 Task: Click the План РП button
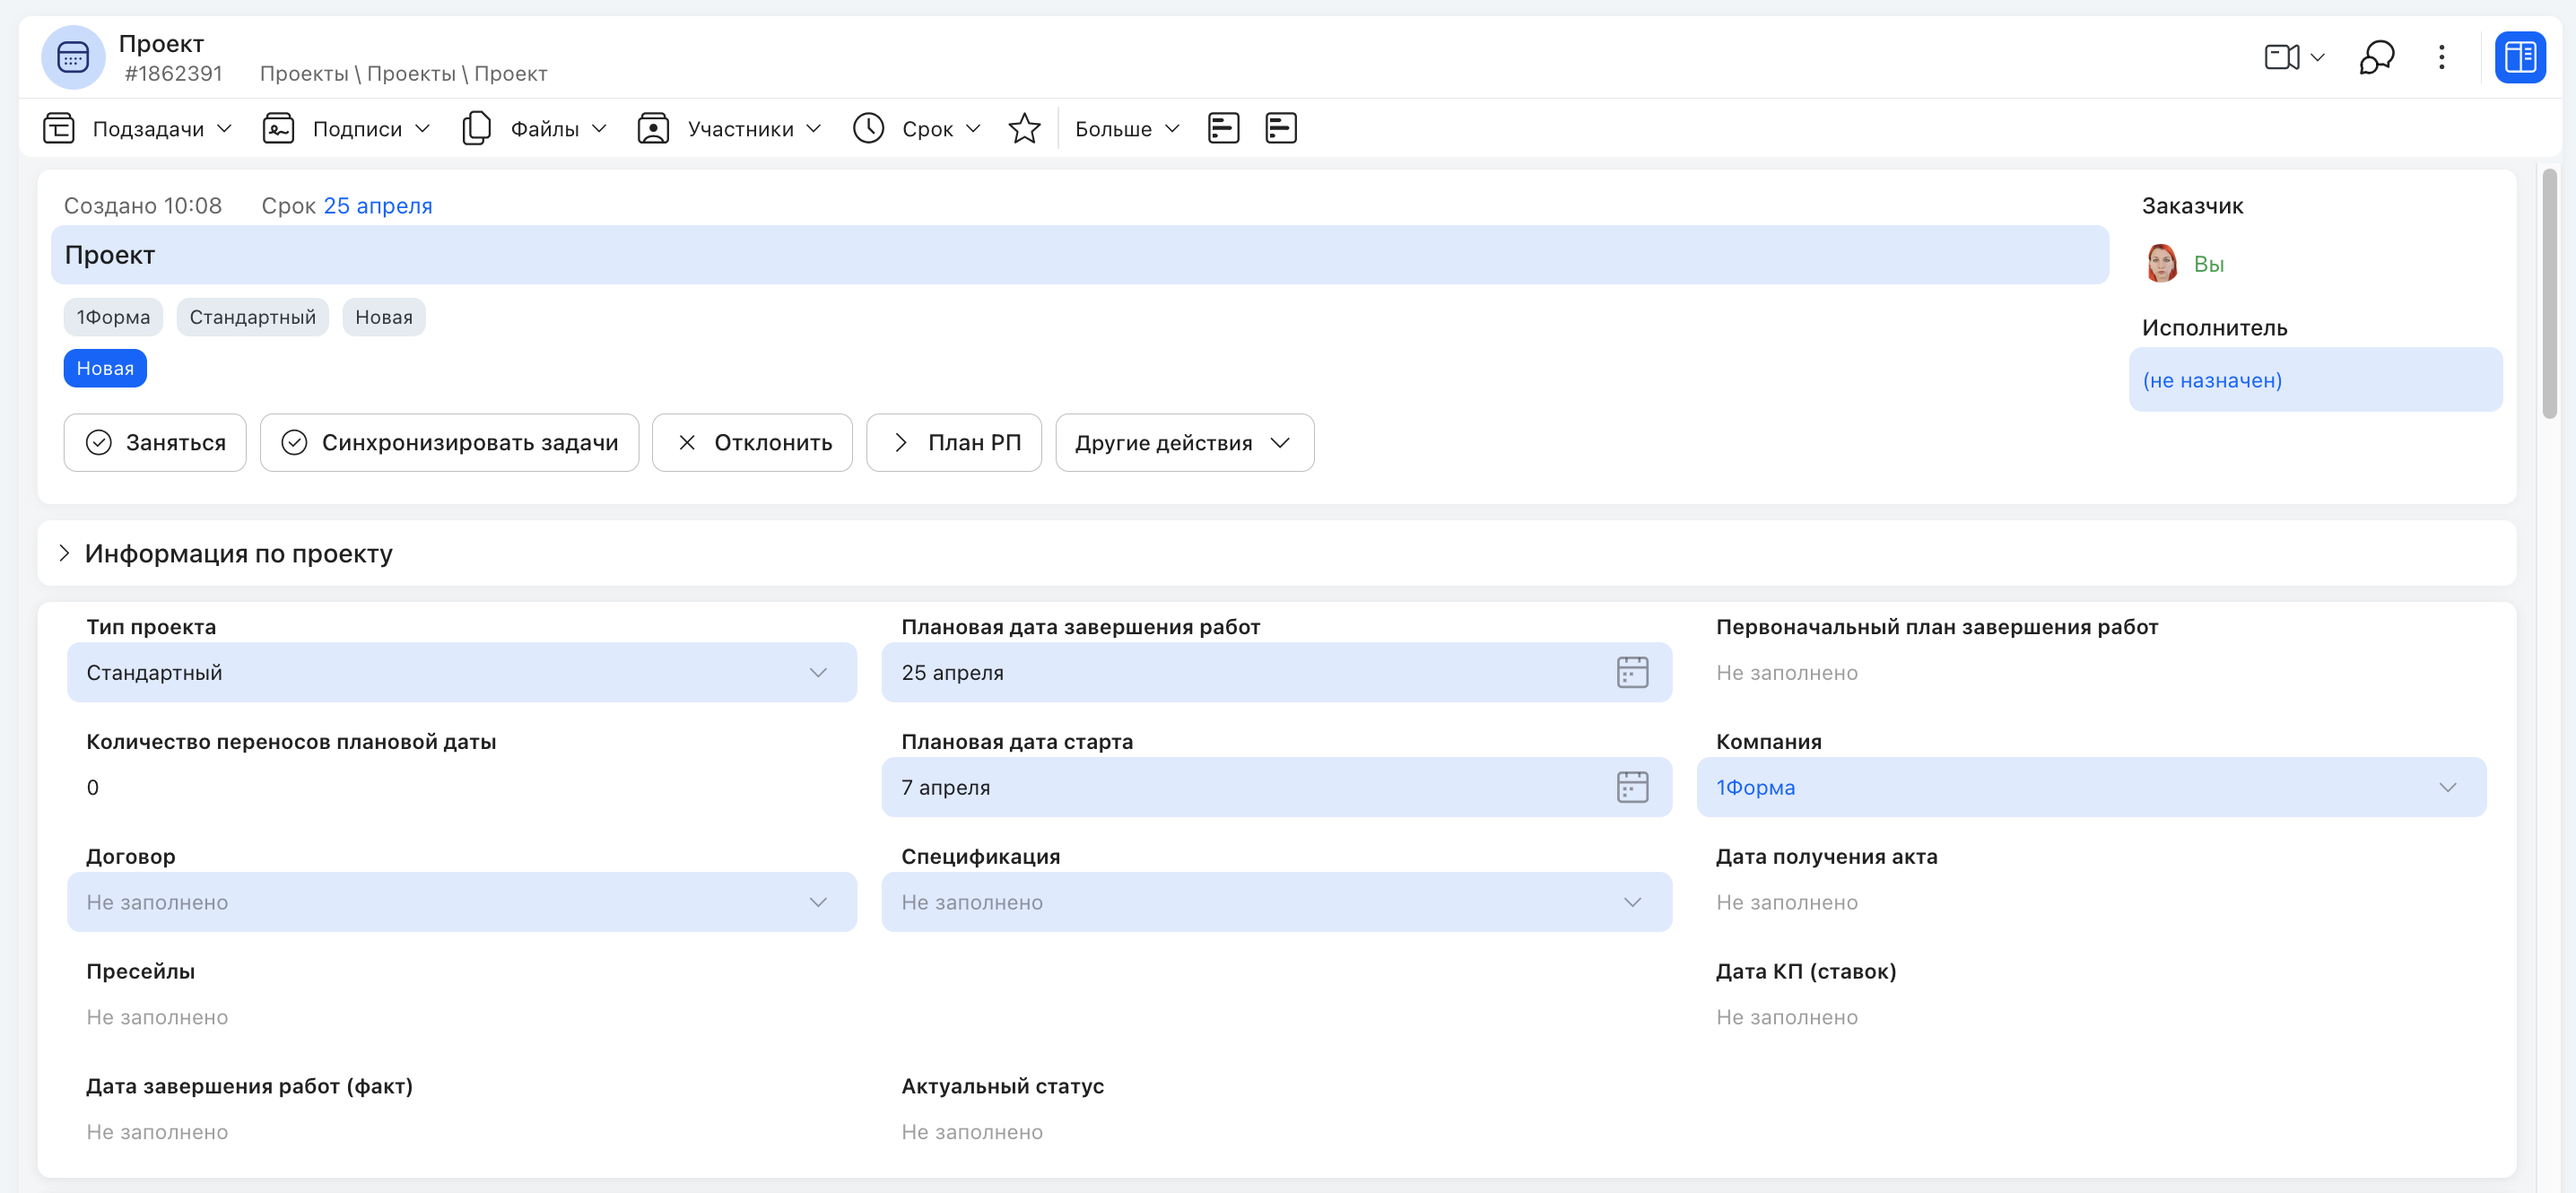coord(953,442)
